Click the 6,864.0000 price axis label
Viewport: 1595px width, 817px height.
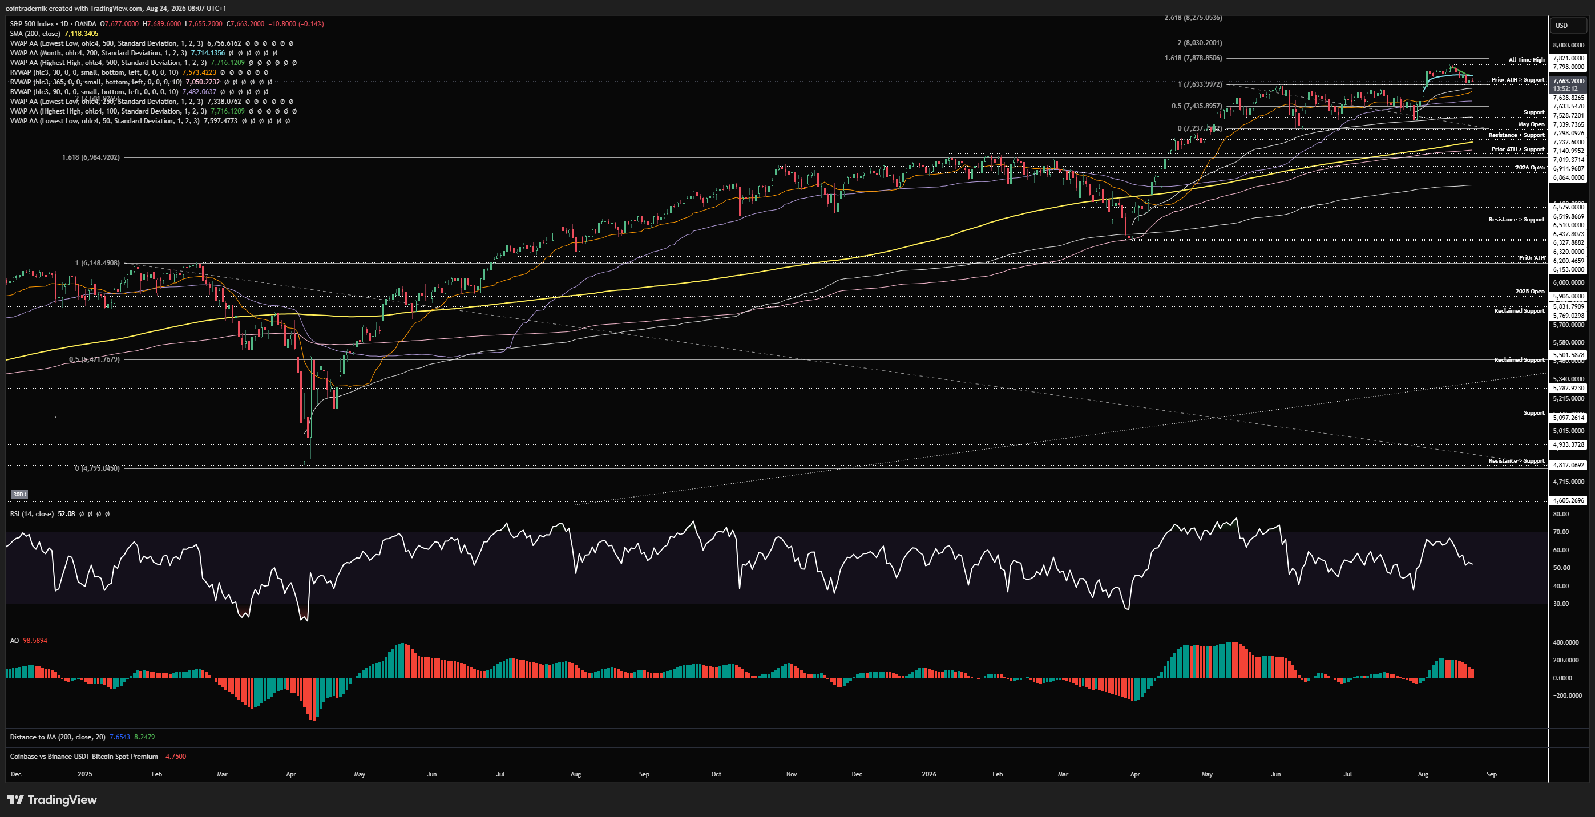(x=1569, y=177)
